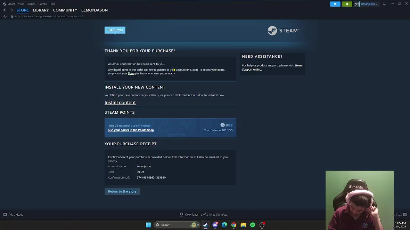
Task: Open the Games menu
Action: point(43,4)
